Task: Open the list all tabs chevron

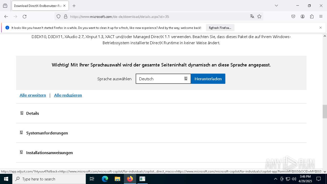Action: click(276, 6)
